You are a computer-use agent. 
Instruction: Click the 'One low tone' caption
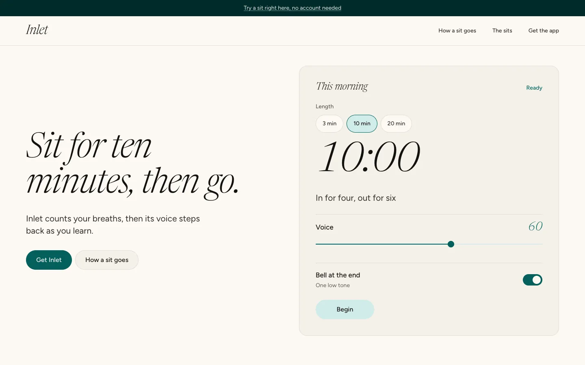[333, 286]
